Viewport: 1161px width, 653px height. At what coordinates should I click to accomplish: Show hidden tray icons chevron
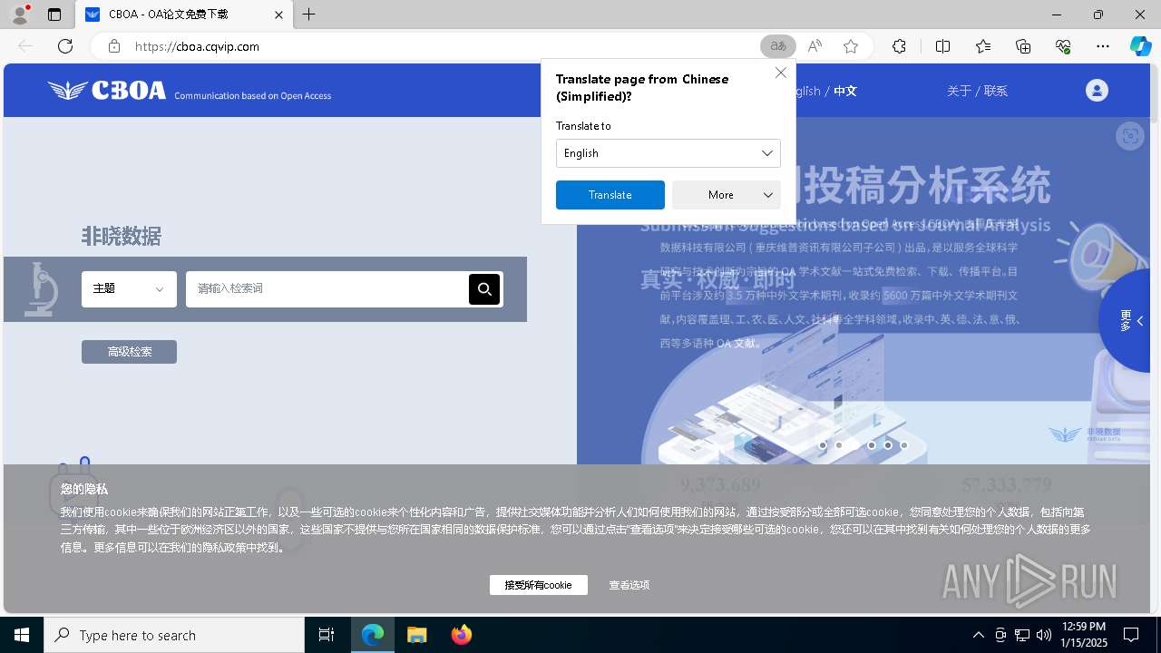(978, 635)
